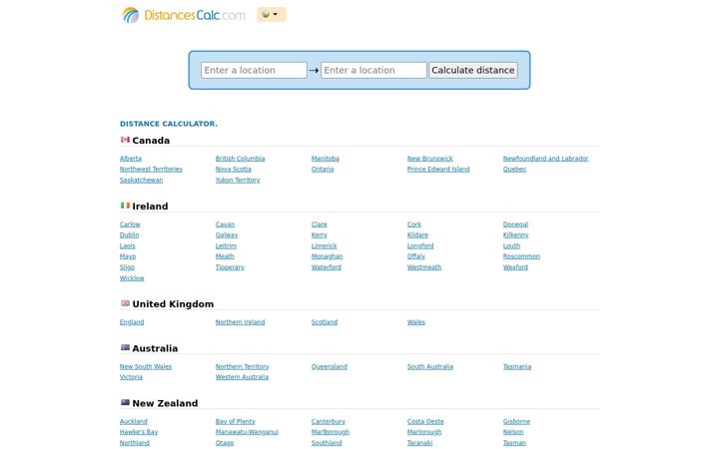Go to Dublin distances

tap(129, 235)
